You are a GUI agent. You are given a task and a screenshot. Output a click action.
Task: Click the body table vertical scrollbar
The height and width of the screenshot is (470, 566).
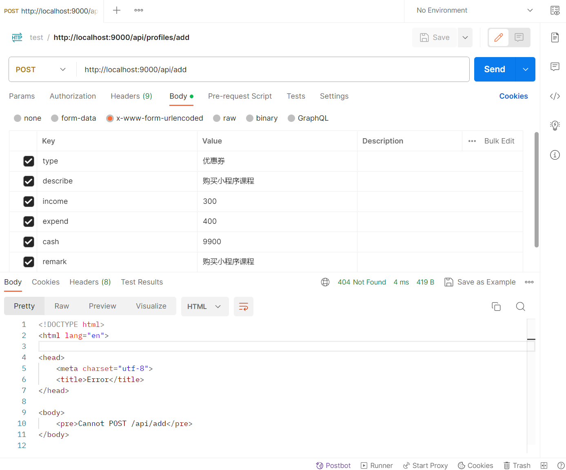[x=536, y=190]
